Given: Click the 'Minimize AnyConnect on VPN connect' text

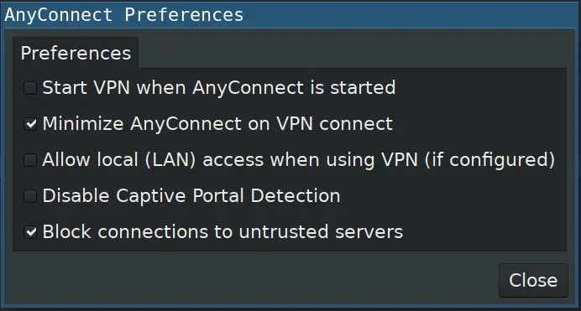Looking at the screenshot, I should click(x=217, y=124).
